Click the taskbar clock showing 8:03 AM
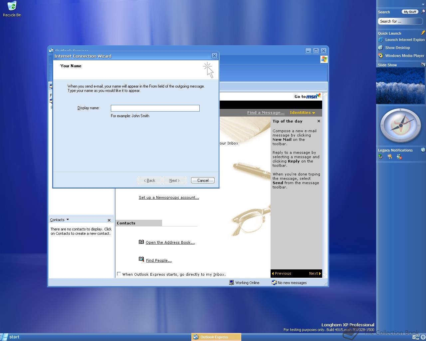Image resolution: width=426 pixels, height=341 pixels. click(x=415, y=337)
